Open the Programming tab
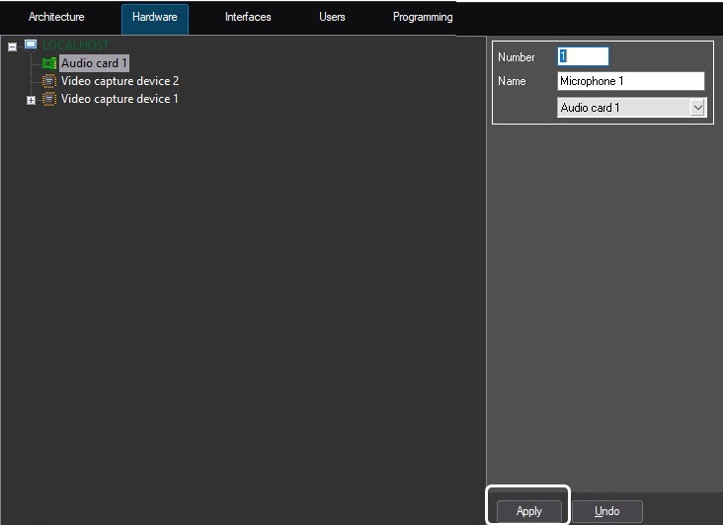The width and height of the screenshot is (723, 525). [422, 18]
